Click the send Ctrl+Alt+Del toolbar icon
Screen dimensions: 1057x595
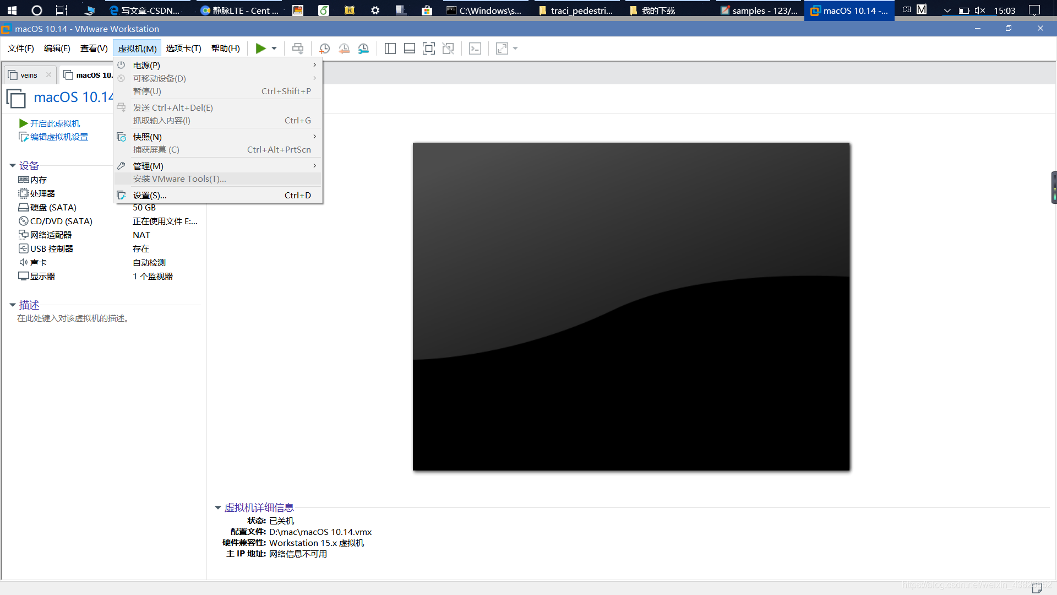(x=297, y=48)
